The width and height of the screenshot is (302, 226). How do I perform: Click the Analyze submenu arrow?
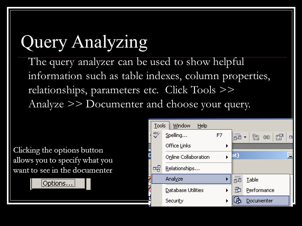(227, 179)
